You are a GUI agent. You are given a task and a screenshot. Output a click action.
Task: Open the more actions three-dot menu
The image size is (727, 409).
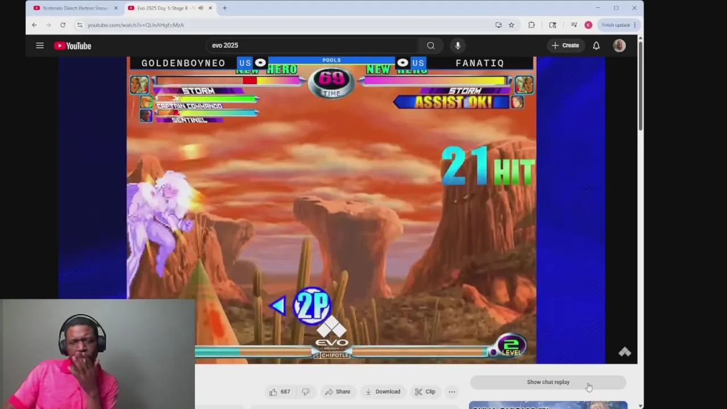coord(452,391)
